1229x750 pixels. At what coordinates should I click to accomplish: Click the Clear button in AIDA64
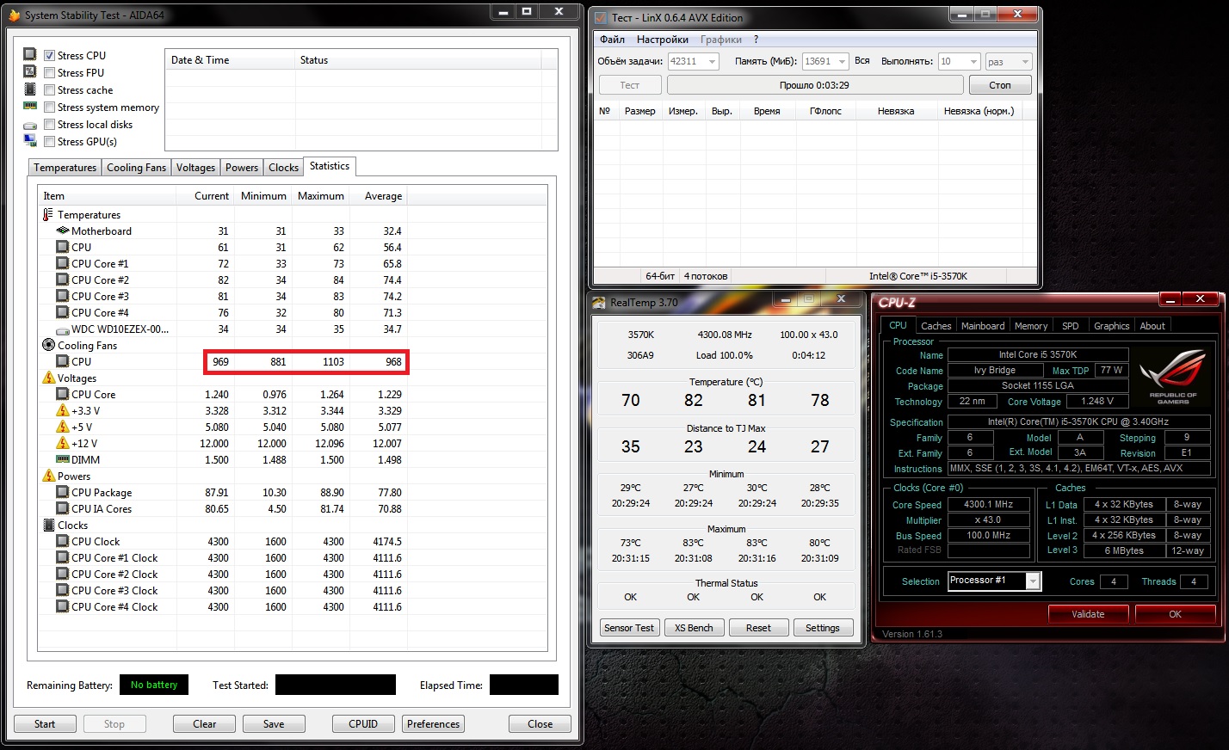coord(204,724)
